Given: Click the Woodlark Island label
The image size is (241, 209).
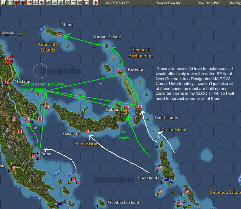Looking at the screenshot, I should [123, 202].
